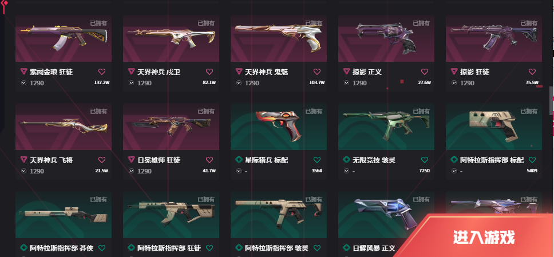This screenshot has height=257, width=554.
Task: Click the heart icon beside 掠影 狂徒
Action: tap(532, 72)
